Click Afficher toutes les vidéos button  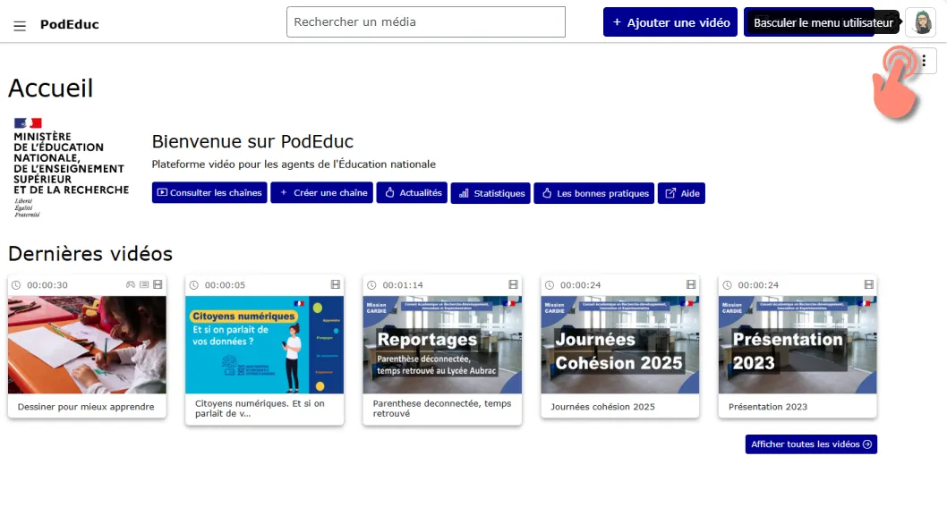pos(811,444)
